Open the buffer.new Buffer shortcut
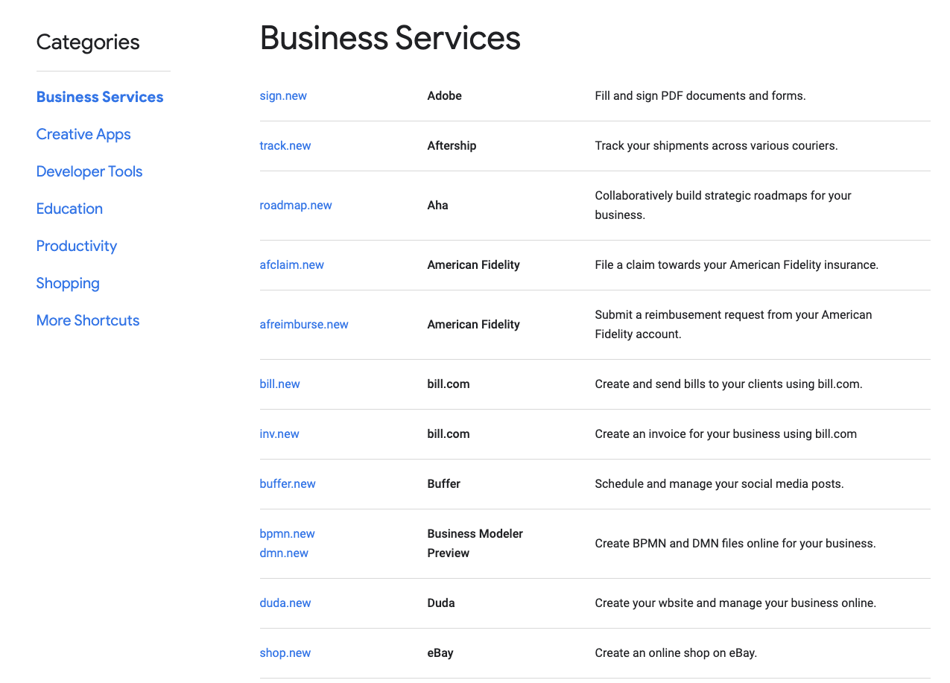 click(x=288, y=483)
